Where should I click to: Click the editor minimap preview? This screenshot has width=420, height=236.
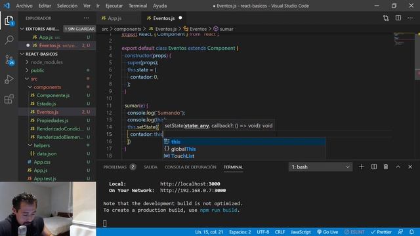404,39
